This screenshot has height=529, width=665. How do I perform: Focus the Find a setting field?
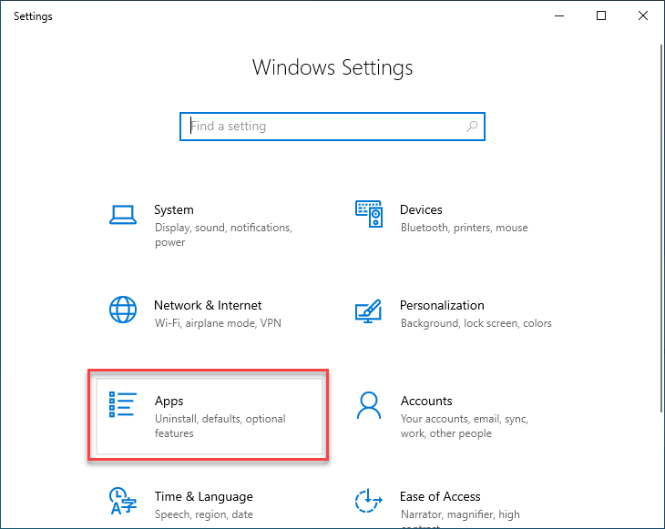(332, 127)
